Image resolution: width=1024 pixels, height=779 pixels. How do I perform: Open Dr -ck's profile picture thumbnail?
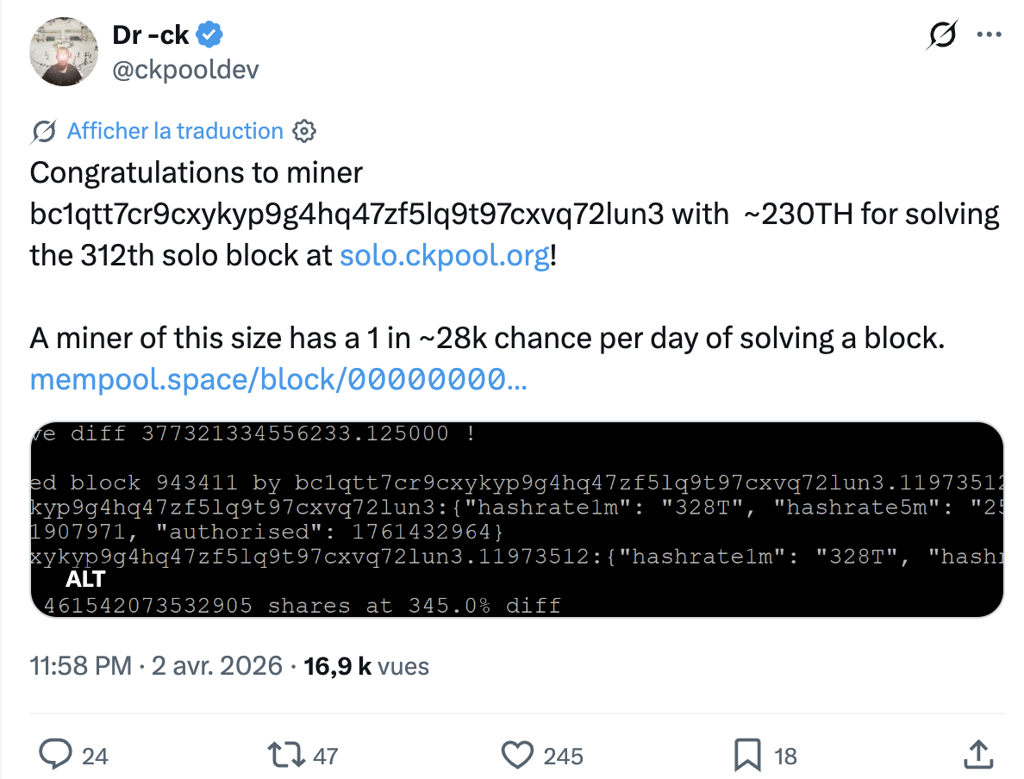(x=63, y=52)
